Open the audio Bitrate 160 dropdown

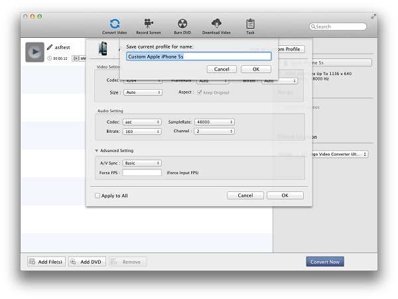click(142, 132)
